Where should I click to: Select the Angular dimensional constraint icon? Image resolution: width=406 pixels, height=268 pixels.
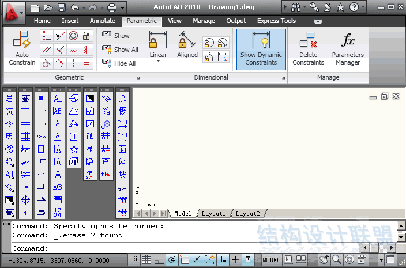click(209, 56)
